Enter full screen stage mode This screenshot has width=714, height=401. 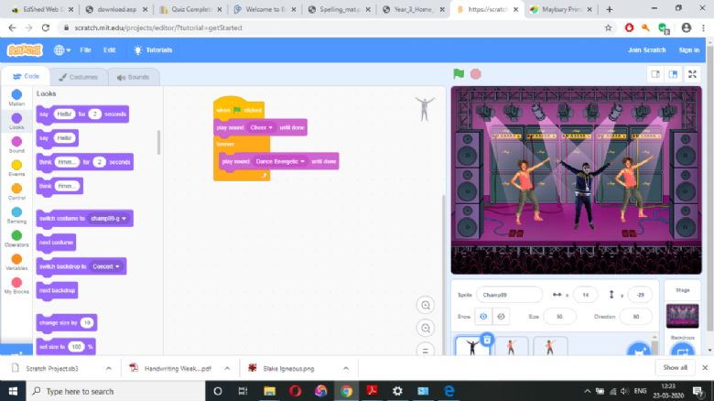pyautogui.click(x=692, y=74)
